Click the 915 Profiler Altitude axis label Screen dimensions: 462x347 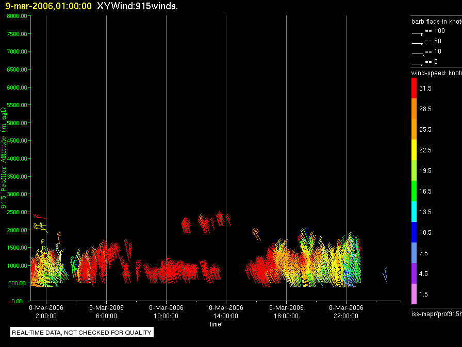click(x=4, y=158)
